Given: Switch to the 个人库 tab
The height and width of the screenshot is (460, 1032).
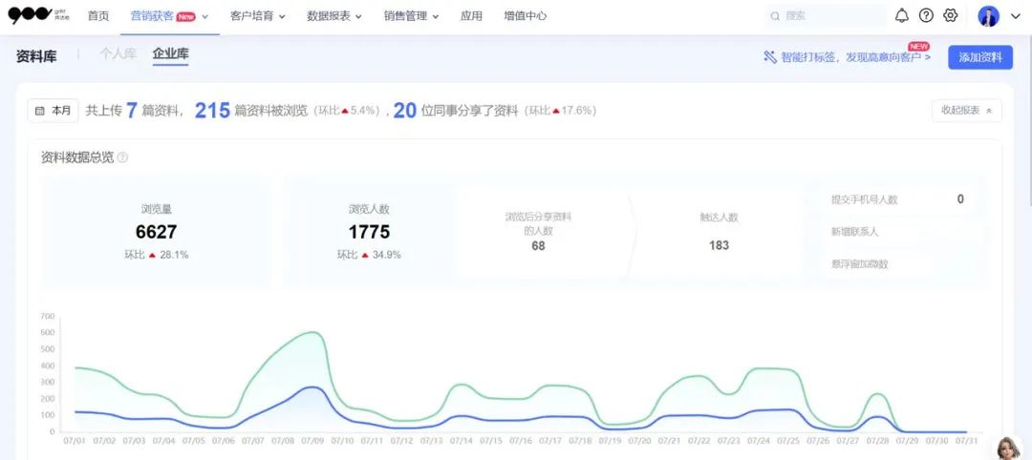Looking at the screenshot, I should 118,54.
